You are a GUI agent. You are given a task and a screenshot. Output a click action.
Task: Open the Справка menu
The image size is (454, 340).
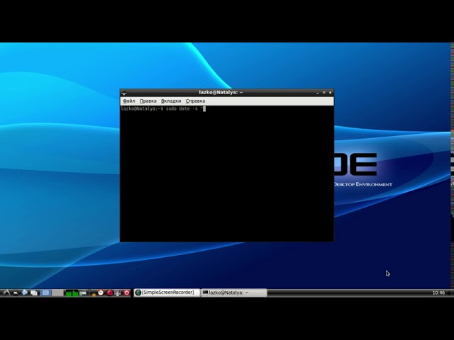(x=195, y=101)
